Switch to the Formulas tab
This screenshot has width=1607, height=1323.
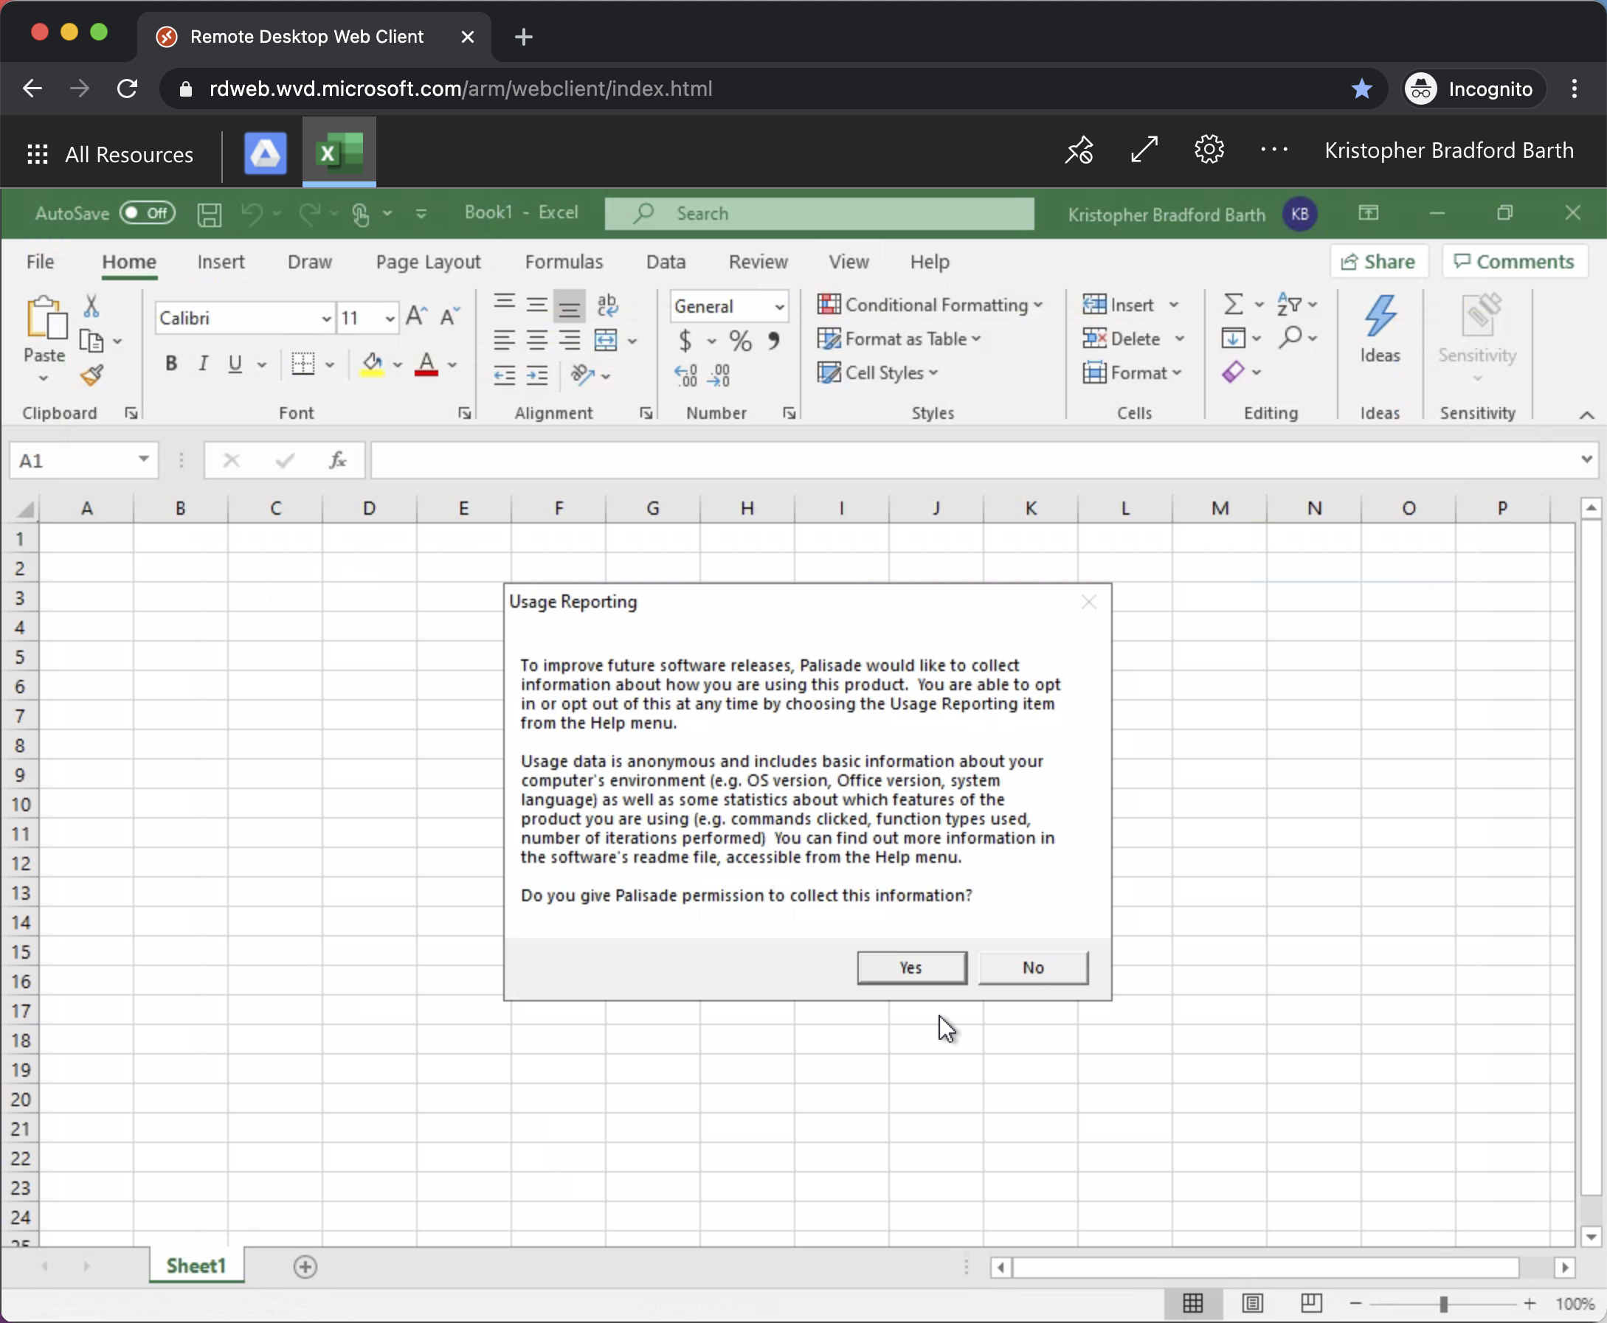point(564,262)
